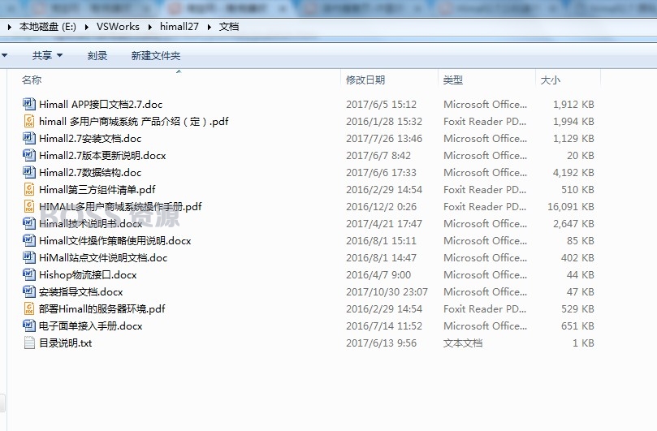This screenshot has width=657, height=431.
Task: Navigate to VSWorks breadcrumb
Action: (118, 27)
